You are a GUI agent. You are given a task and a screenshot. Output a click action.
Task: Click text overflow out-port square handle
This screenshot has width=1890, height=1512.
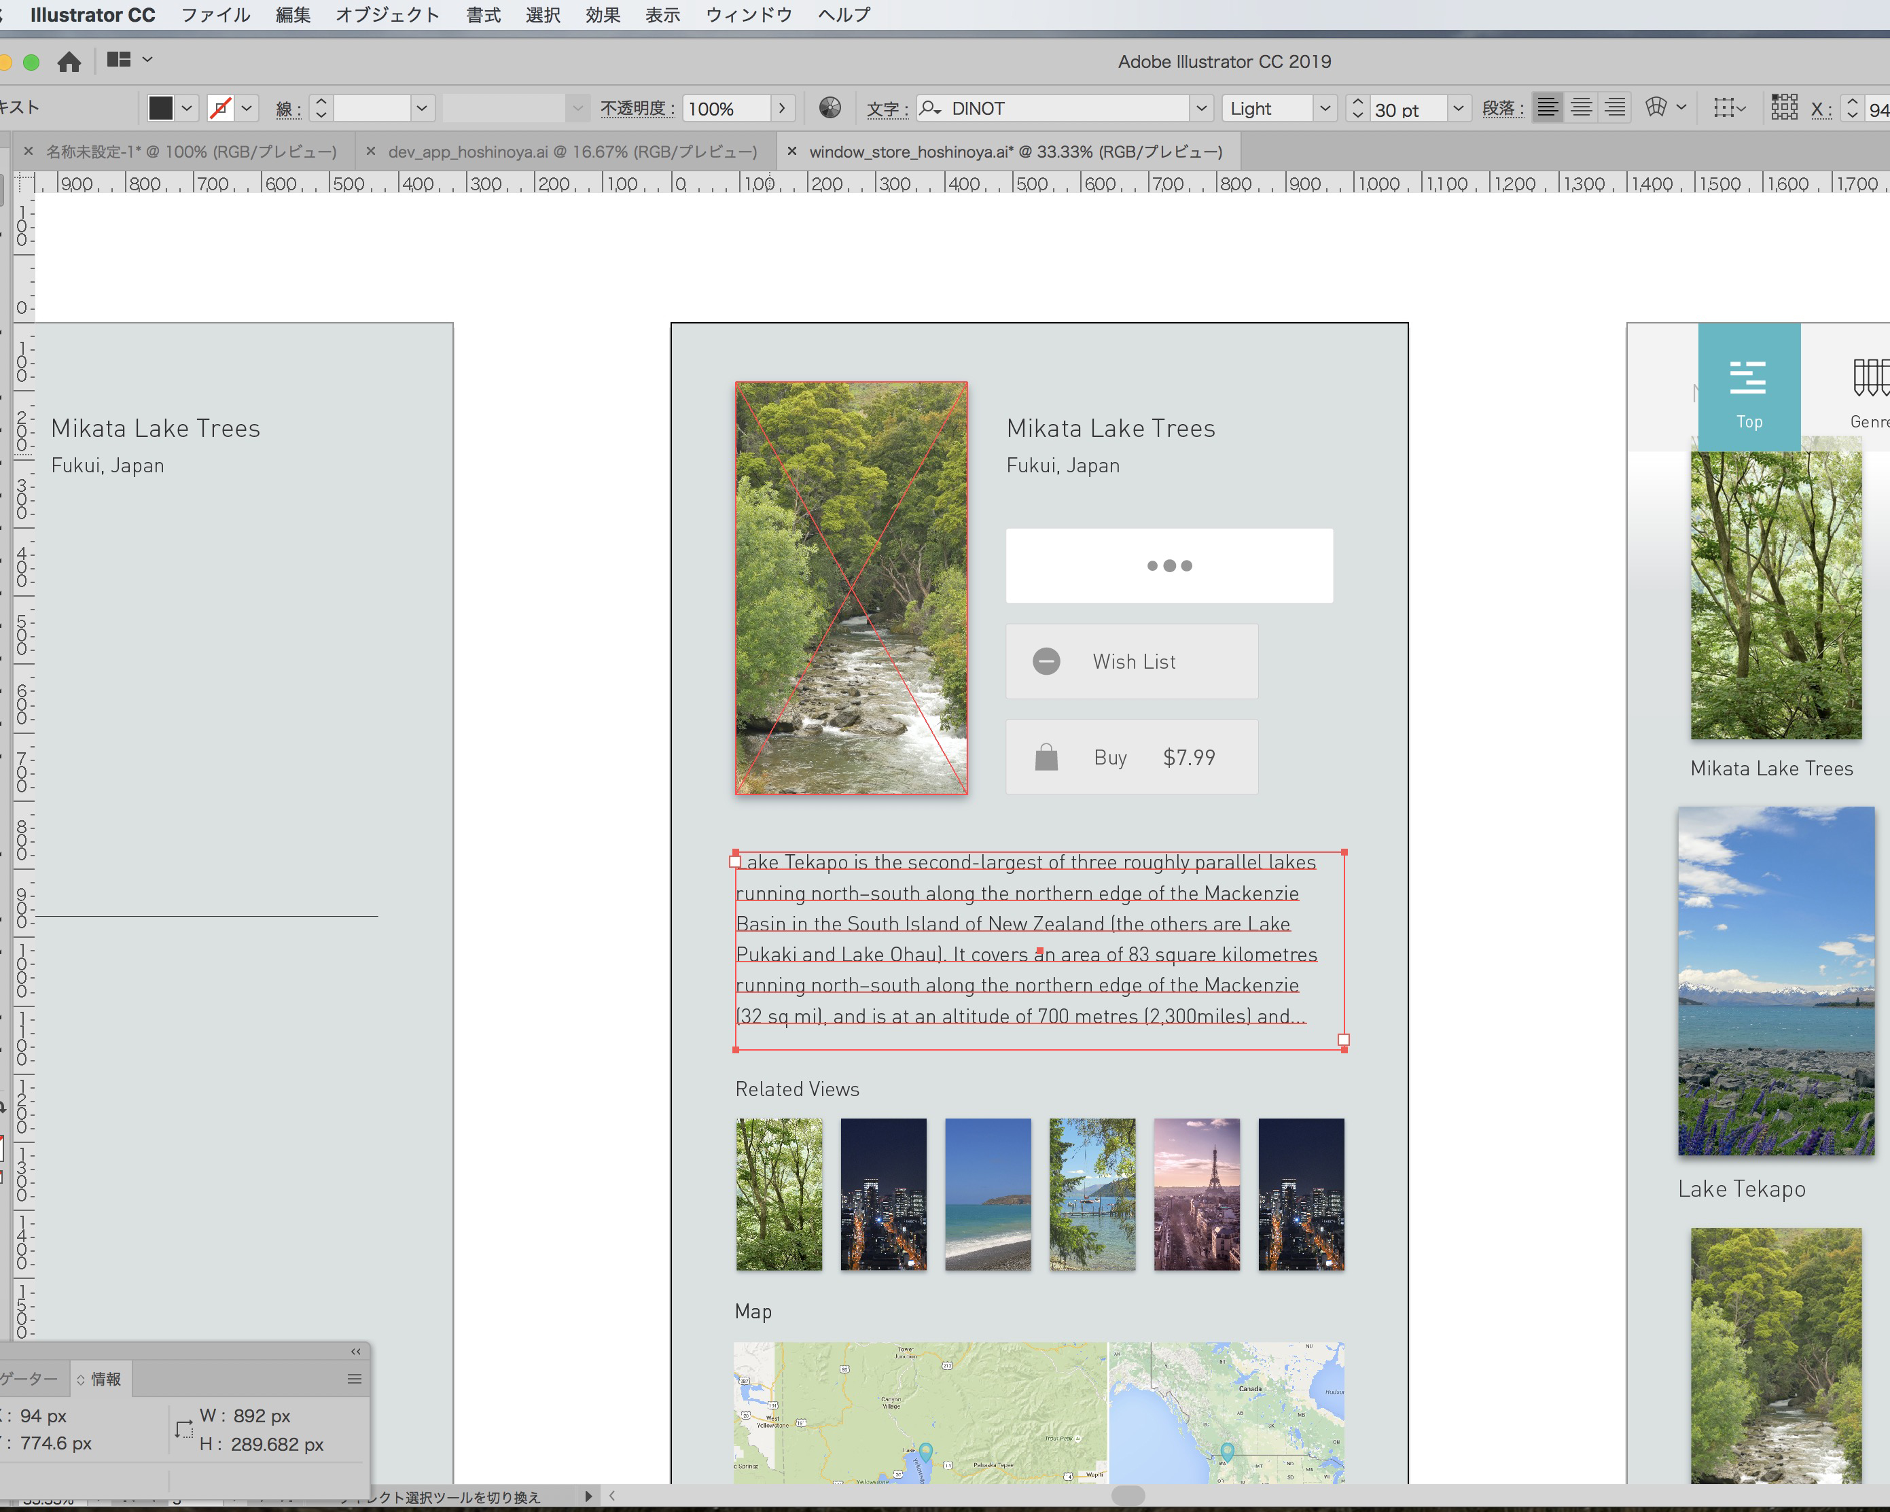[1343, 1040]
